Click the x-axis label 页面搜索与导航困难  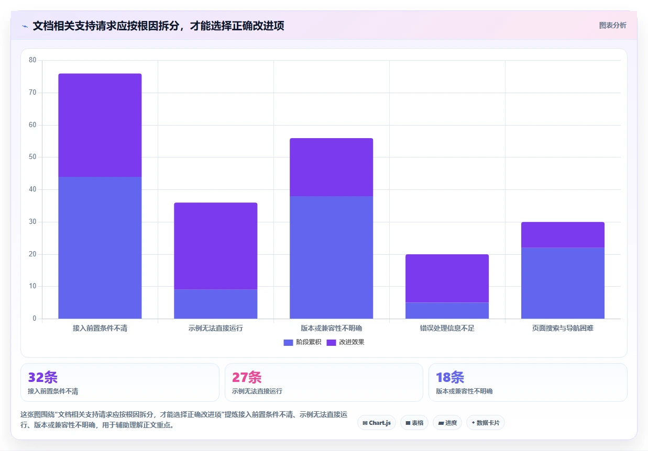tap(563, 329)
